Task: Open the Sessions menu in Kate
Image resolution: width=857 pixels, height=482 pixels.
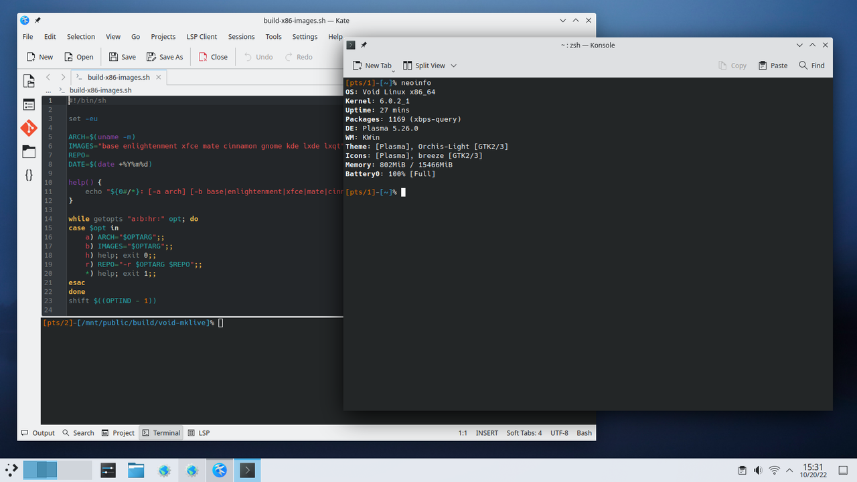Action: [x=242, y=37]
